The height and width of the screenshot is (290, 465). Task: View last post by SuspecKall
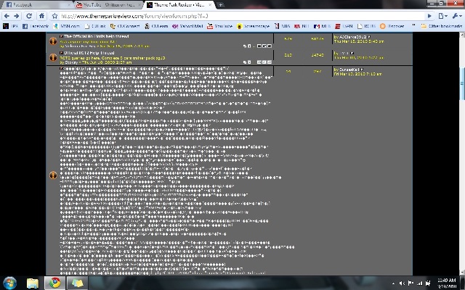[362, 70]
